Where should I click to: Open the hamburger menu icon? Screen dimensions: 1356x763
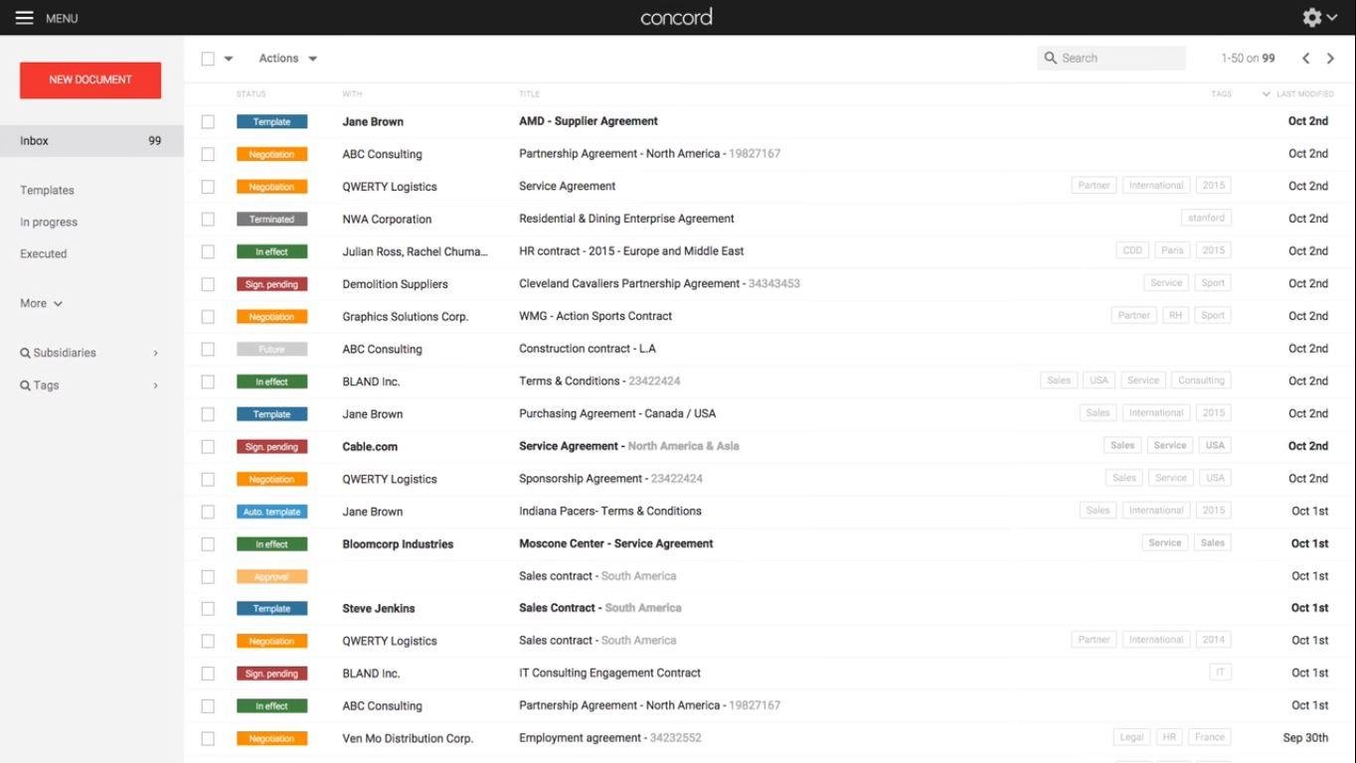[24, 18]
